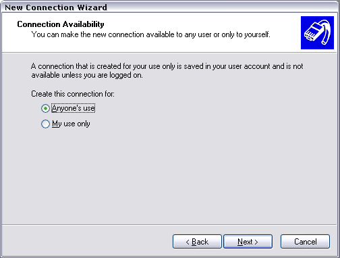Select the "Anyone's use" radio button
The image size is (340, 258).
click(45, 109)
